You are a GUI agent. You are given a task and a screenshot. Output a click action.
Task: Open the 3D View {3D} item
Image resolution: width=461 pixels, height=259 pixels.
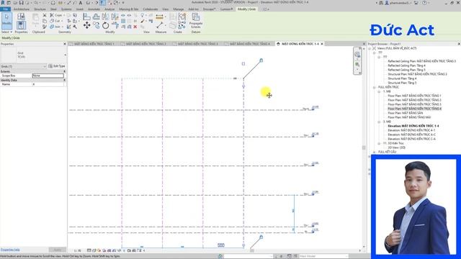tap(396, 147)
